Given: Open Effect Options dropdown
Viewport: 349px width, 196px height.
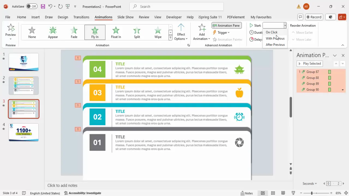Looking at the screenshot, I should 181,32.
